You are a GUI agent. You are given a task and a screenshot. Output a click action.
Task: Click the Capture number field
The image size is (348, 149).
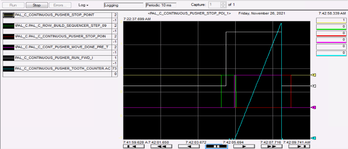pyautogui.click(x=215, y=4)
